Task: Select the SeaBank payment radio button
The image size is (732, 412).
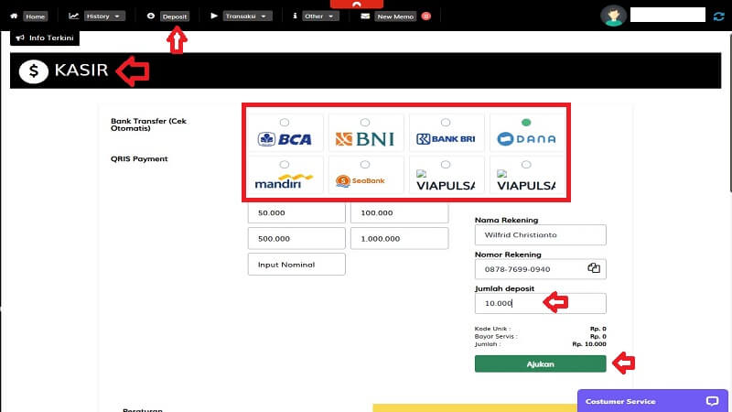Action: [x=365, y=164]
